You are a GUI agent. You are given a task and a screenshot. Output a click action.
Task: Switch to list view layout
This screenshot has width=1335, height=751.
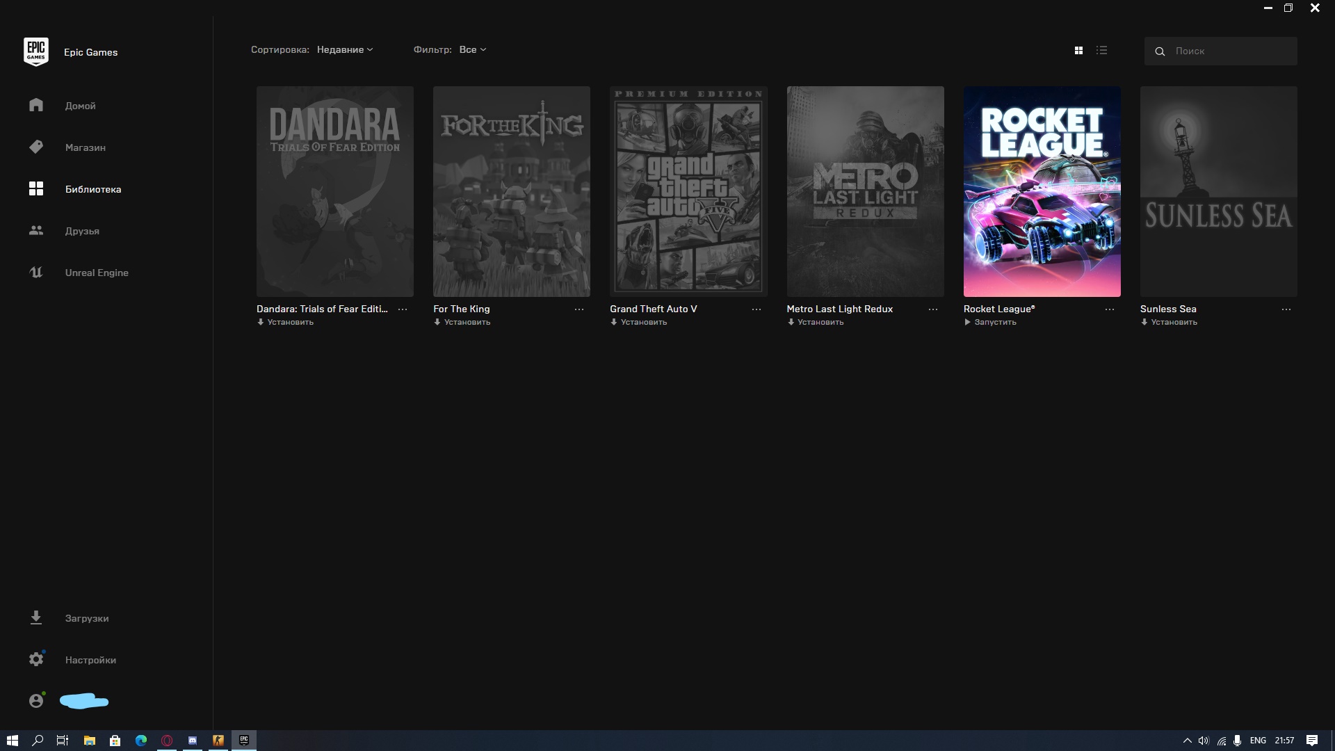click(1101, 50)
